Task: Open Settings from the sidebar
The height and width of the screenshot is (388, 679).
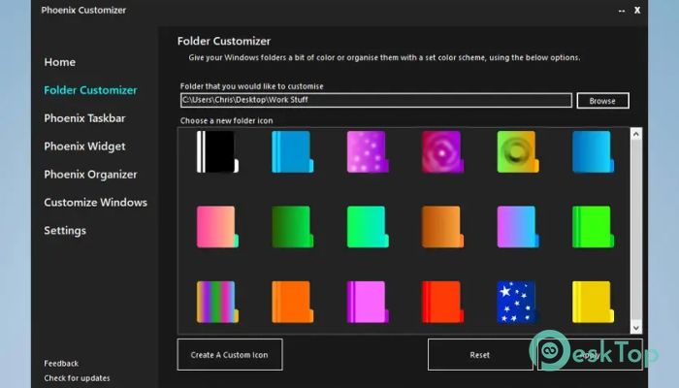Action: [65, 231]
